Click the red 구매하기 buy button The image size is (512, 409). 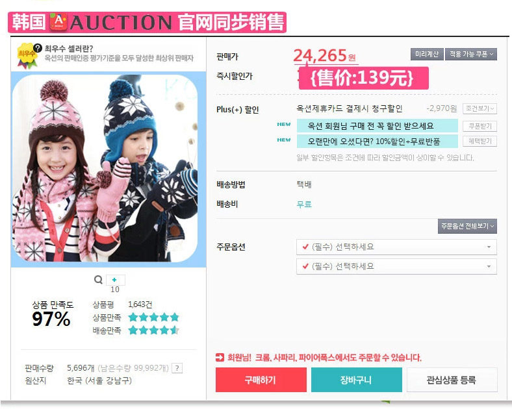(x=261, y=380)
